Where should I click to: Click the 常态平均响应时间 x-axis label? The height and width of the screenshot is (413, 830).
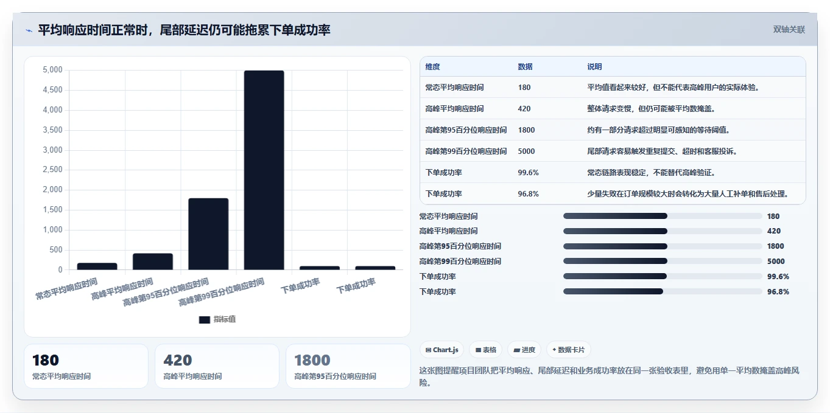tap(66, 290)
